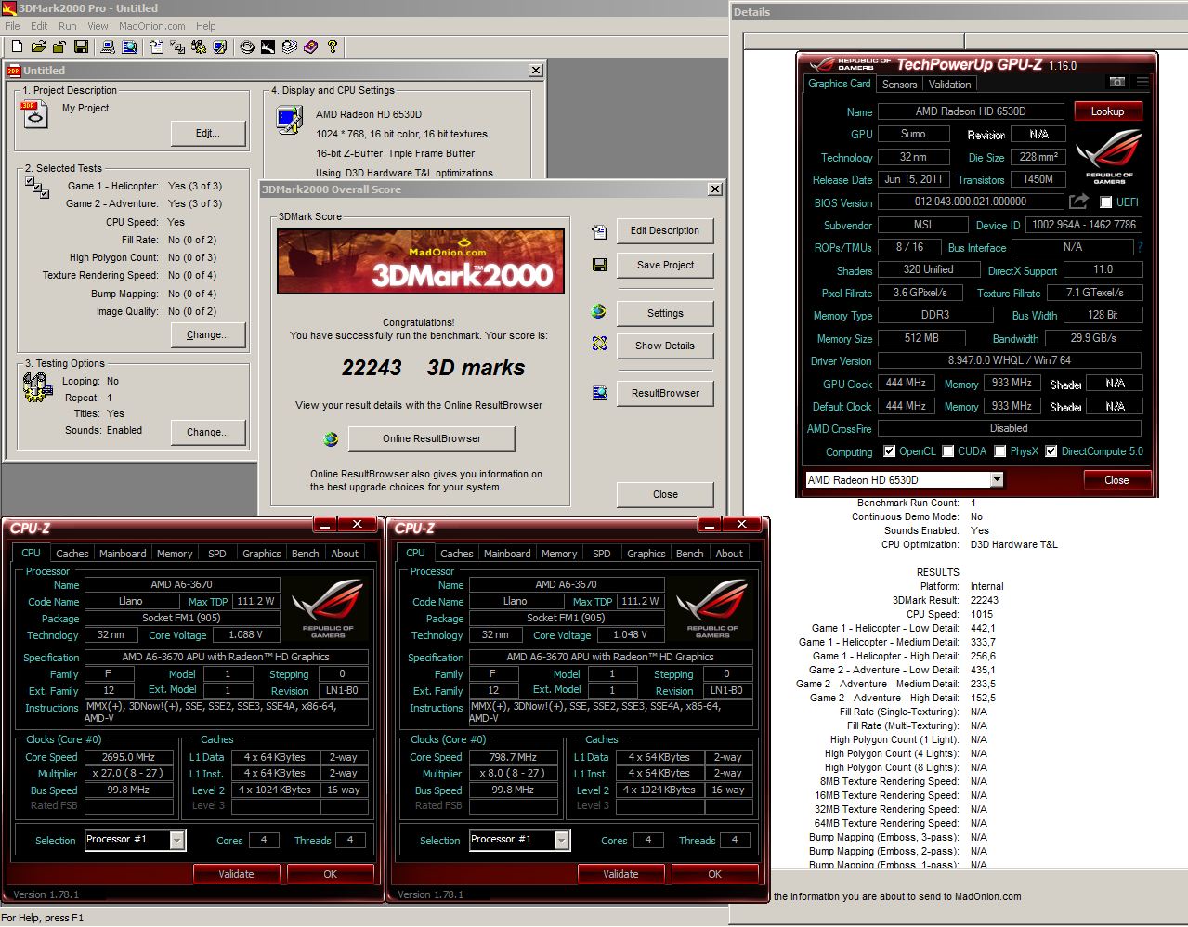This screenshot has height=927, width=1188.
Task: Open Caches tab in the 2695.0 MHz CPU-Z window
Action: pyautogui.click(x=72, y=554)
